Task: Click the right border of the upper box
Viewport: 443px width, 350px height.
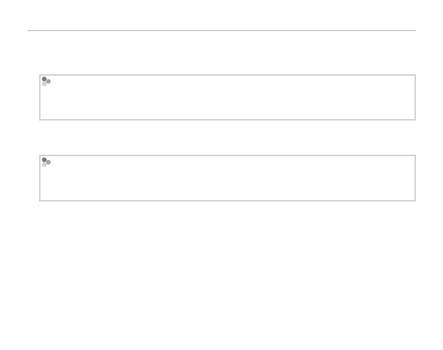Action: click(415, 97)
